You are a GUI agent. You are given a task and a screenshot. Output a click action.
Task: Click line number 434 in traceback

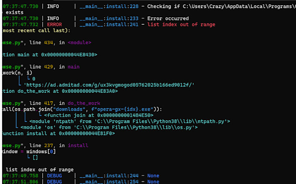coord(48,43)
